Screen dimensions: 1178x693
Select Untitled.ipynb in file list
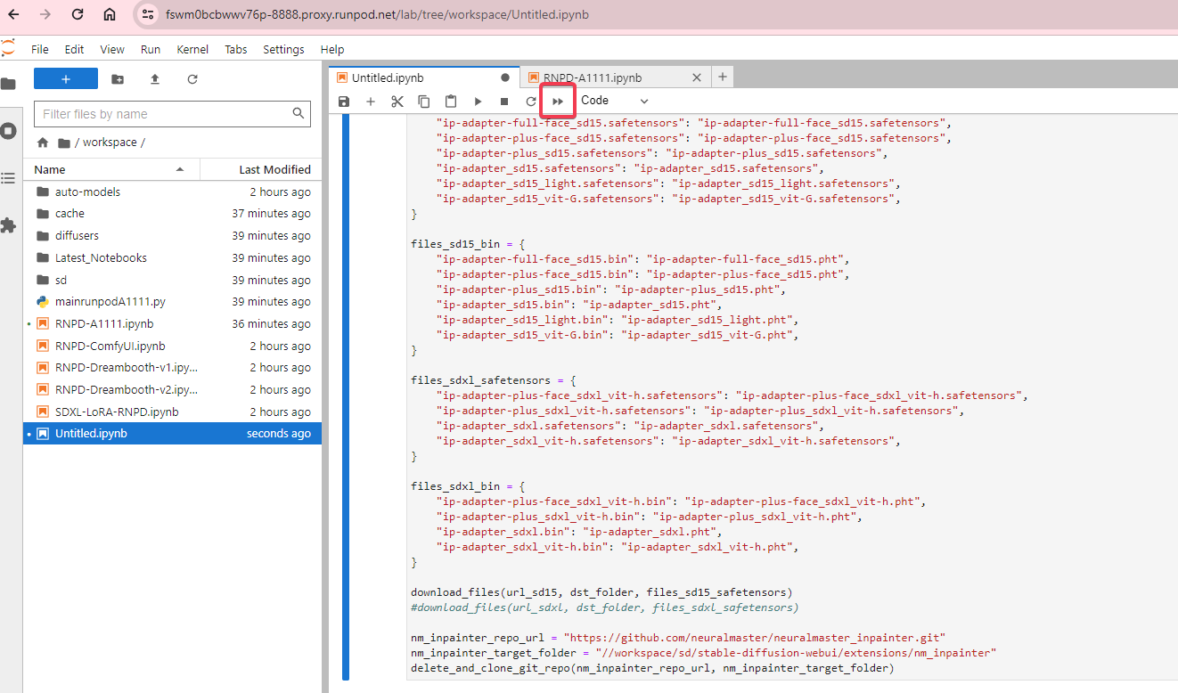(172, 434)
